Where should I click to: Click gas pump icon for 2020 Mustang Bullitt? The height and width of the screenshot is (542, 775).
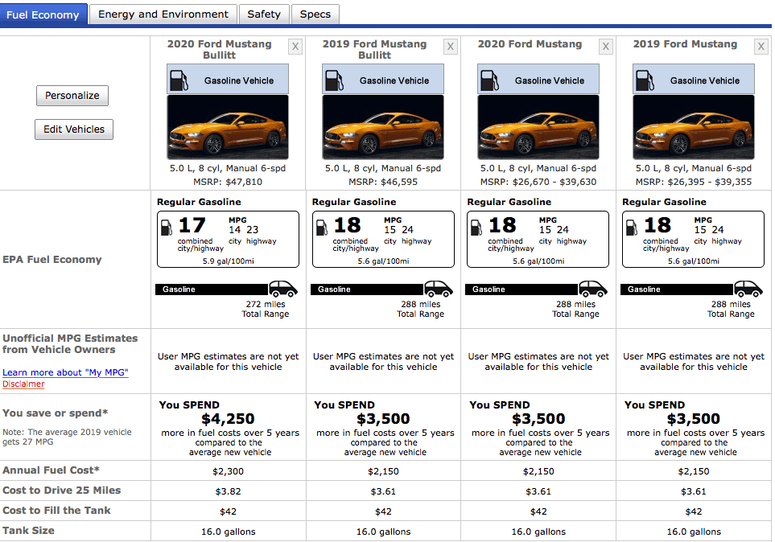[179, 80]
